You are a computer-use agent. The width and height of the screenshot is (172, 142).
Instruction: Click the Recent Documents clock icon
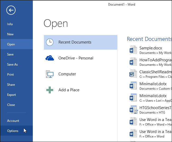[x=50, y=42]
